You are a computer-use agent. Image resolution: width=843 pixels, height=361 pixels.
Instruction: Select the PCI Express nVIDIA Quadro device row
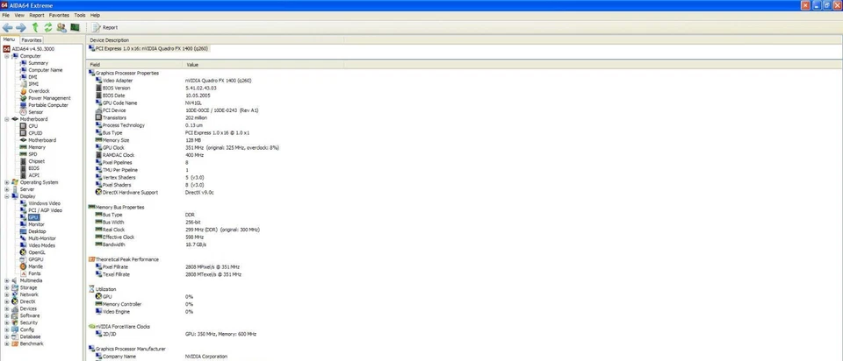(148, 48)
